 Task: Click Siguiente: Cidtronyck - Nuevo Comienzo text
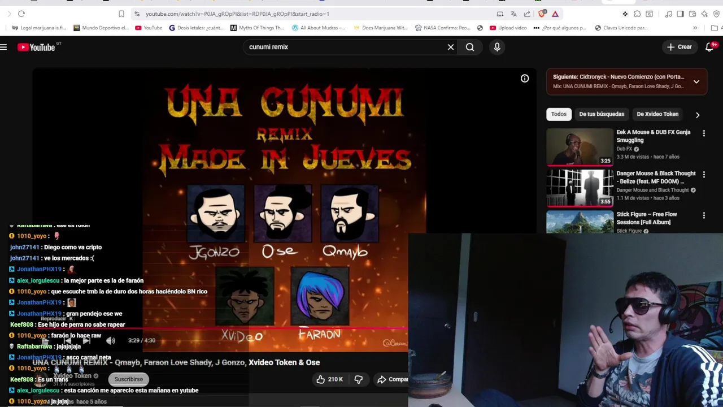[x=619, y=77]
